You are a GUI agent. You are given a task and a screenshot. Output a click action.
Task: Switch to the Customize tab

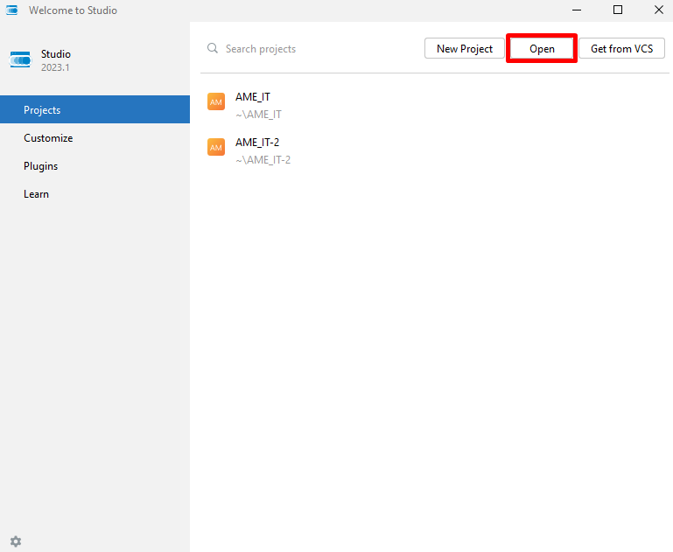pos(48,138)
